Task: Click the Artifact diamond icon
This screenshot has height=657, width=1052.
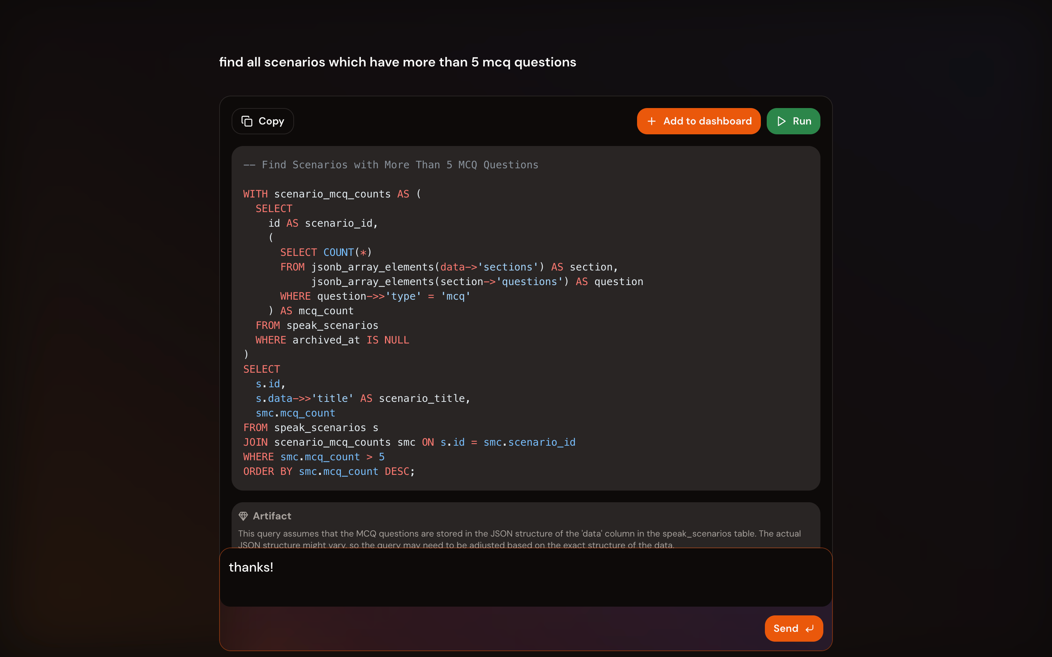Action: [x=243, y=516]
